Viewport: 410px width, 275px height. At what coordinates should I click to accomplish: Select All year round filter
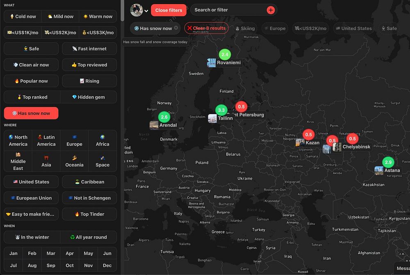pyautogui.click(x=89, y=237)
